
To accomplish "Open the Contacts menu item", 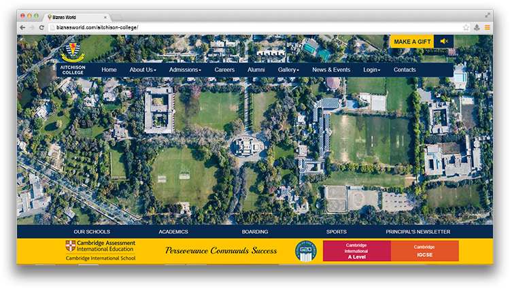I will point(405,69).
